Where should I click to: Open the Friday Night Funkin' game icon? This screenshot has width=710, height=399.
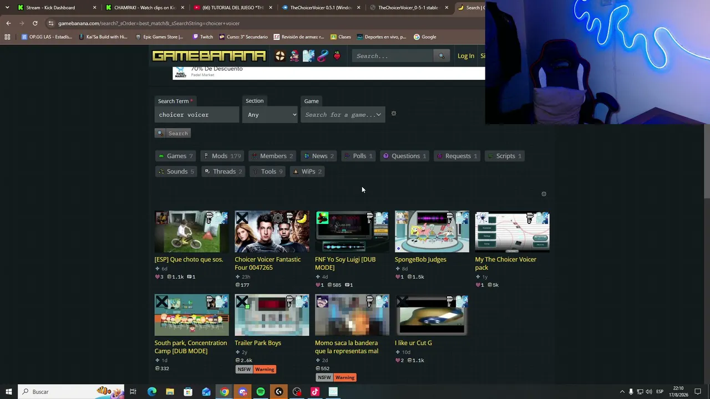(x=295, y=56)
